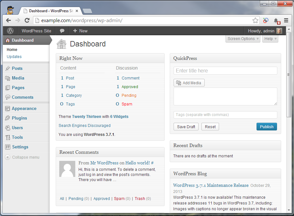Open the Hello world! post link
The width and height of the screenshot is (294, 216).
point(138,163)
